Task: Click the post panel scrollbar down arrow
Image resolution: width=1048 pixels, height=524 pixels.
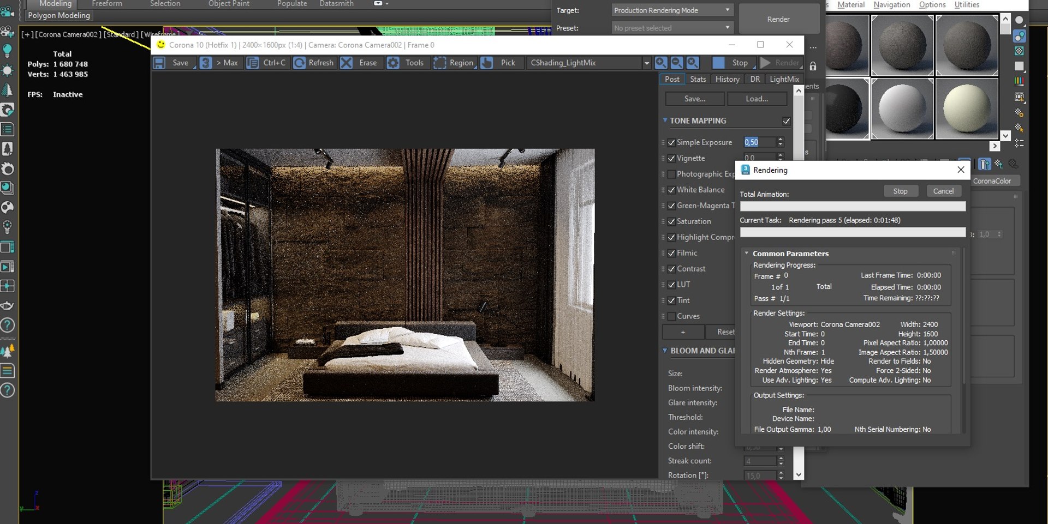Action: tap(799, 475)
